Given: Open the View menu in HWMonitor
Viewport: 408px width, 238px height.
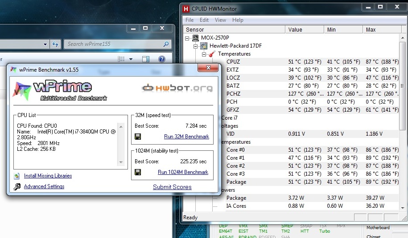Looking at the screenshot, I should click(x=220, y=20).
